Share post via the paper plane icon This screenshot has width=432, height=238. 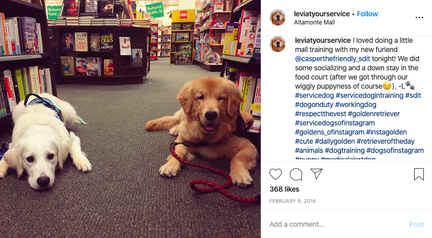(316, 174)
